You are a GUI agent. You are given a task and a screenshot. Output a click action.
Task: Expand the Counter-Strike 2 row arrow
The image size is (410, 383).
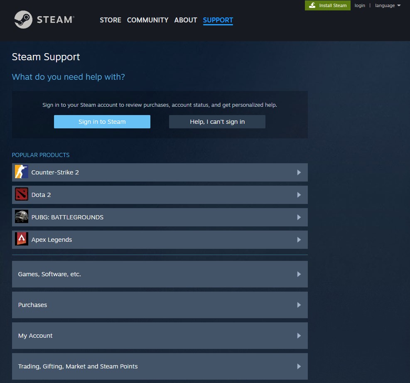click(x=299, y=172)
